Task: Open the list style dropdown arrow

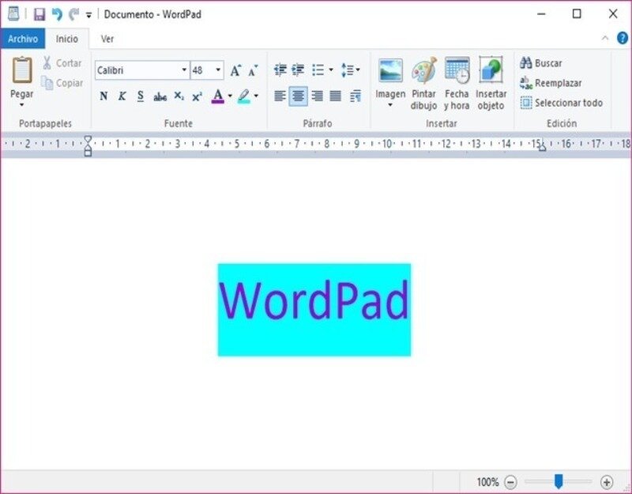Action: (331, 70)
